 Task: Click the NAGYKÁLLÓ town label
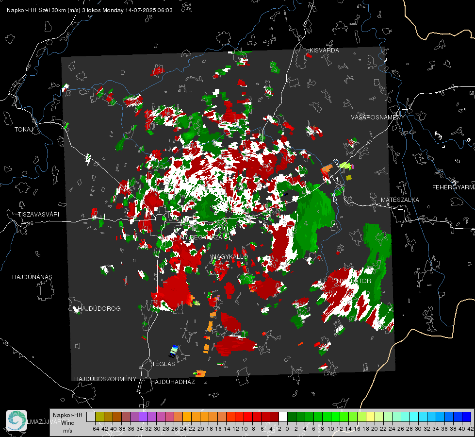(x=230, y=257)
